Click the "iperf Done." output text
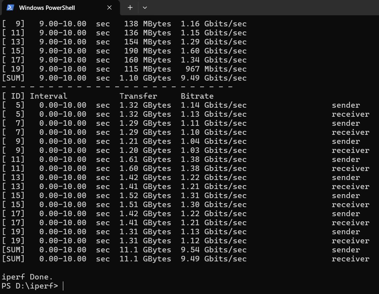The image size is (379, 294). pos(28,277)
